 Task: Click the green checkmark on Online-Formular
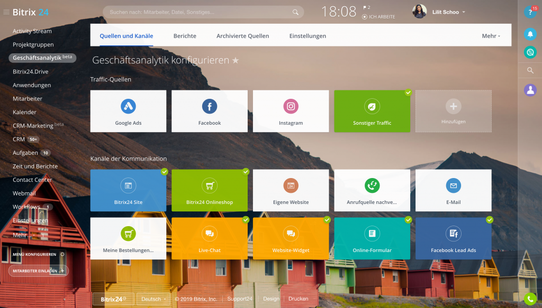tap(408, 220)
